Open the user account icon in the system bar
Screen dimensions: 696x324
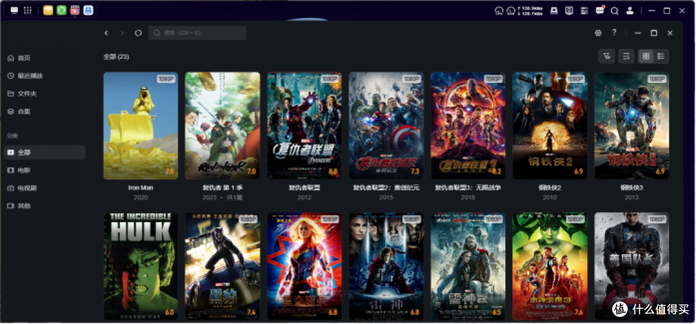[x=630, y=11]
